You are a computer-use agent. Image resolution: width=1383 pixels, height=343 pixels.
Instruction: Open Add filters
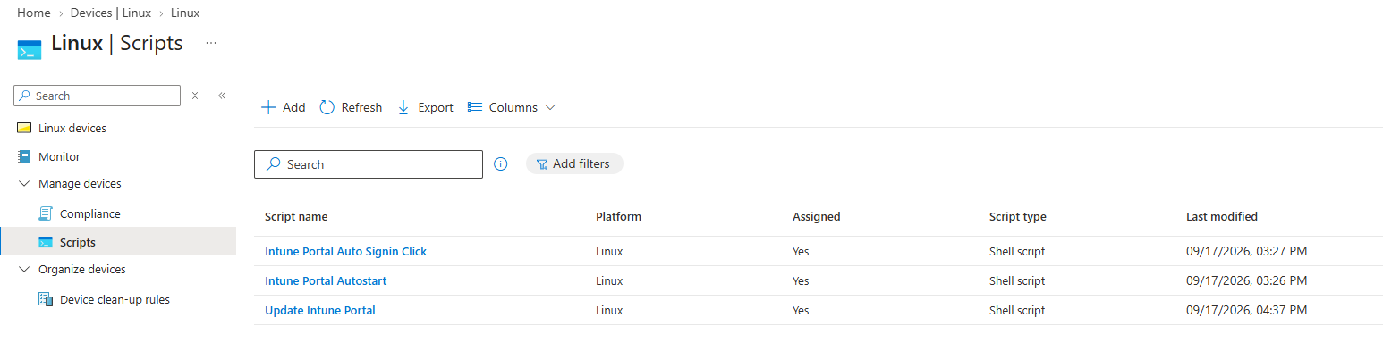click(x=574, y=164)
